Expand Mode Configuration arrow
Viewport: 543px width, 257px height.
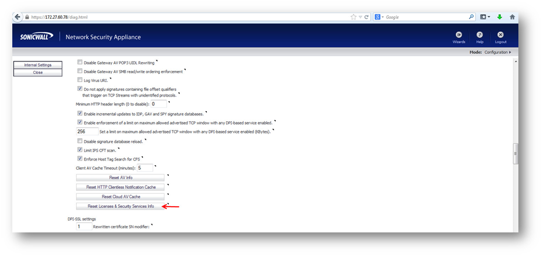tap(510, 52)
